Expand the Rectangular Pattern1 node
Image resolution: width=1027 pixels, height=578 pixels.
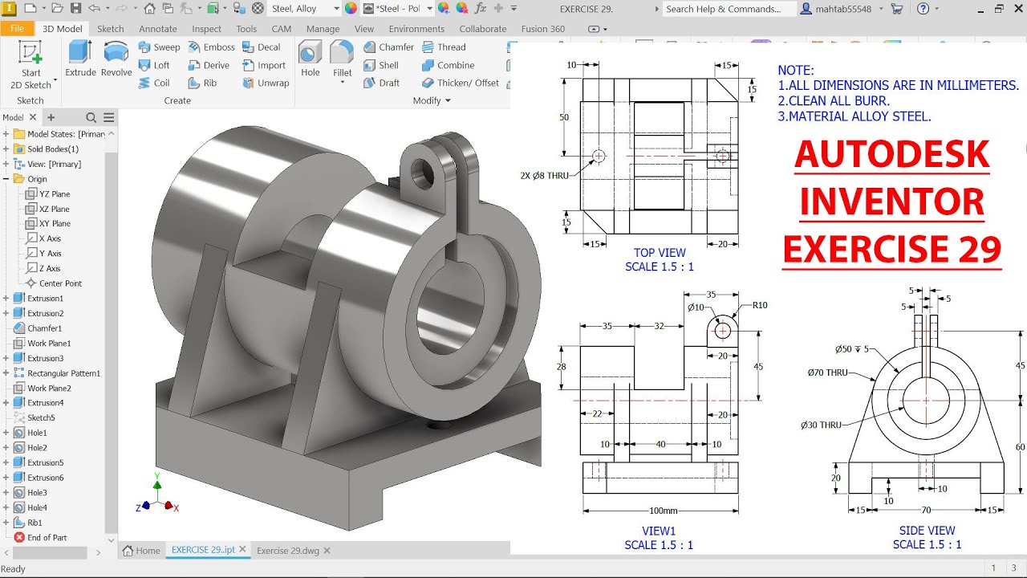tap(6, 373)
